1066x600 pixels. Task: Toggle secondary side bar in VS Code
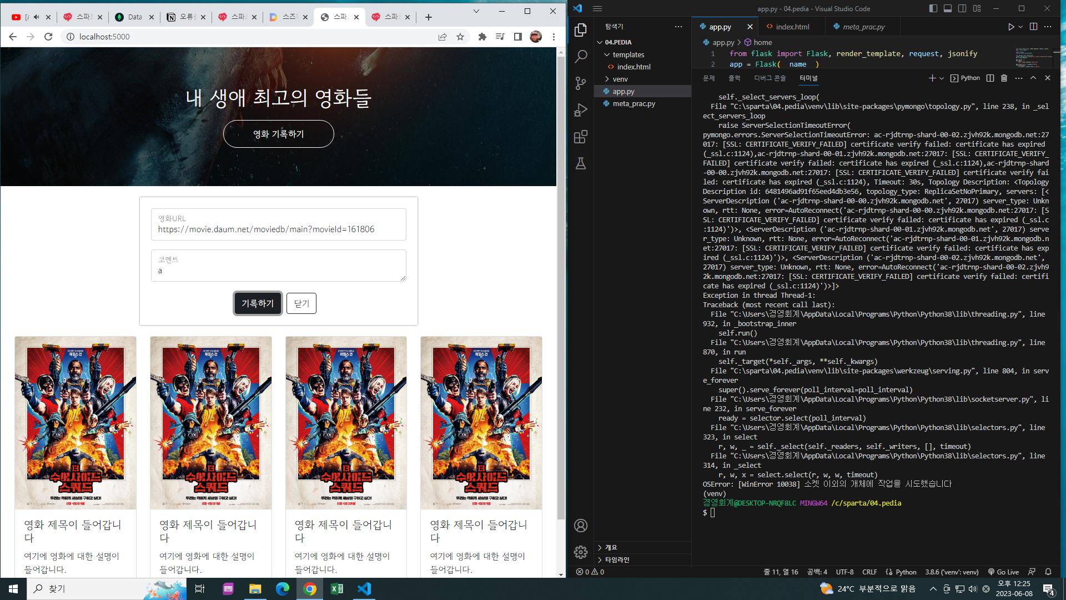(x=962, y=8)
